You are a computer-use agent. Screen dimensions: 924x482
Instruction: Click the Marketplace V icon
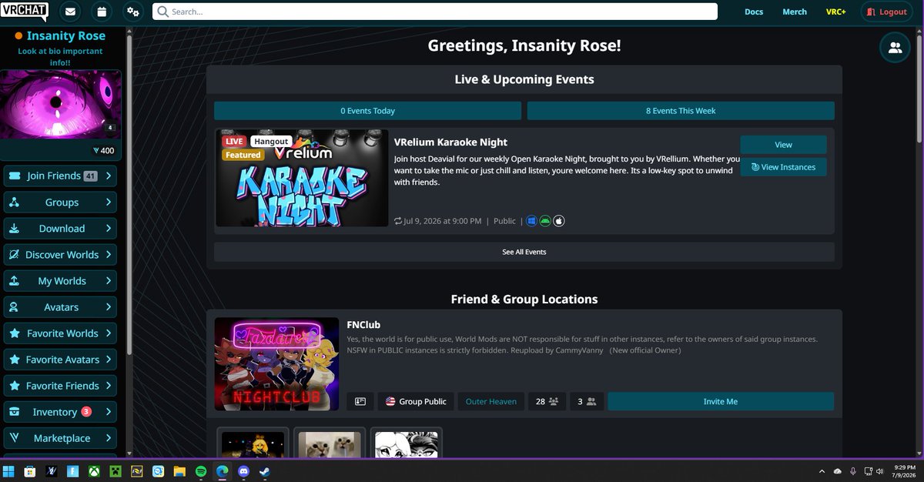coord(15,438)
